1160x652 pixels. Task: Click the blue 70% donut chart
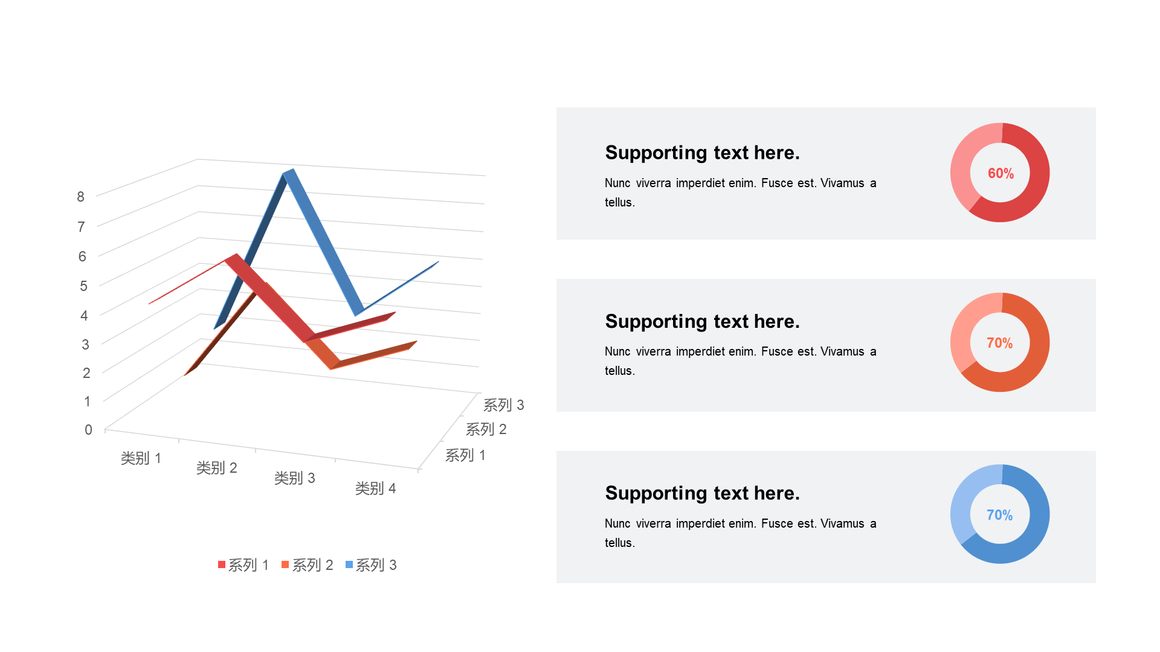pyautogui.click(x=1000, y=514)
